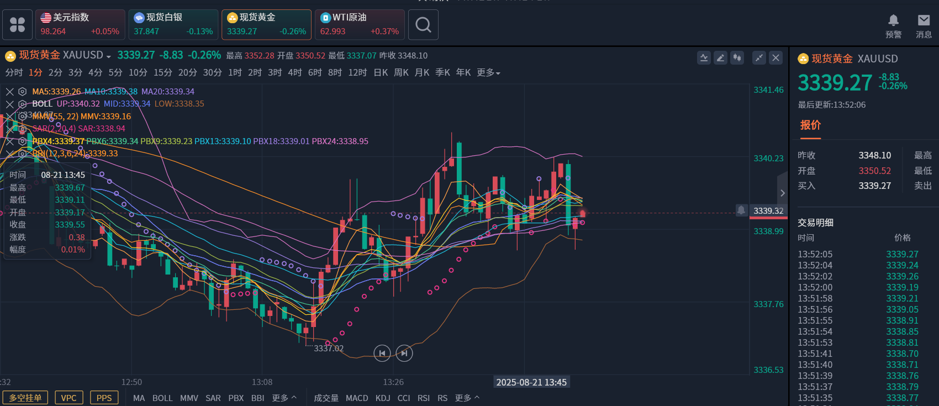Image resolution: width=939 pixels, height=406 pixels.
Task: Open settings gear for BBI indicator
Action: point(23,154)
